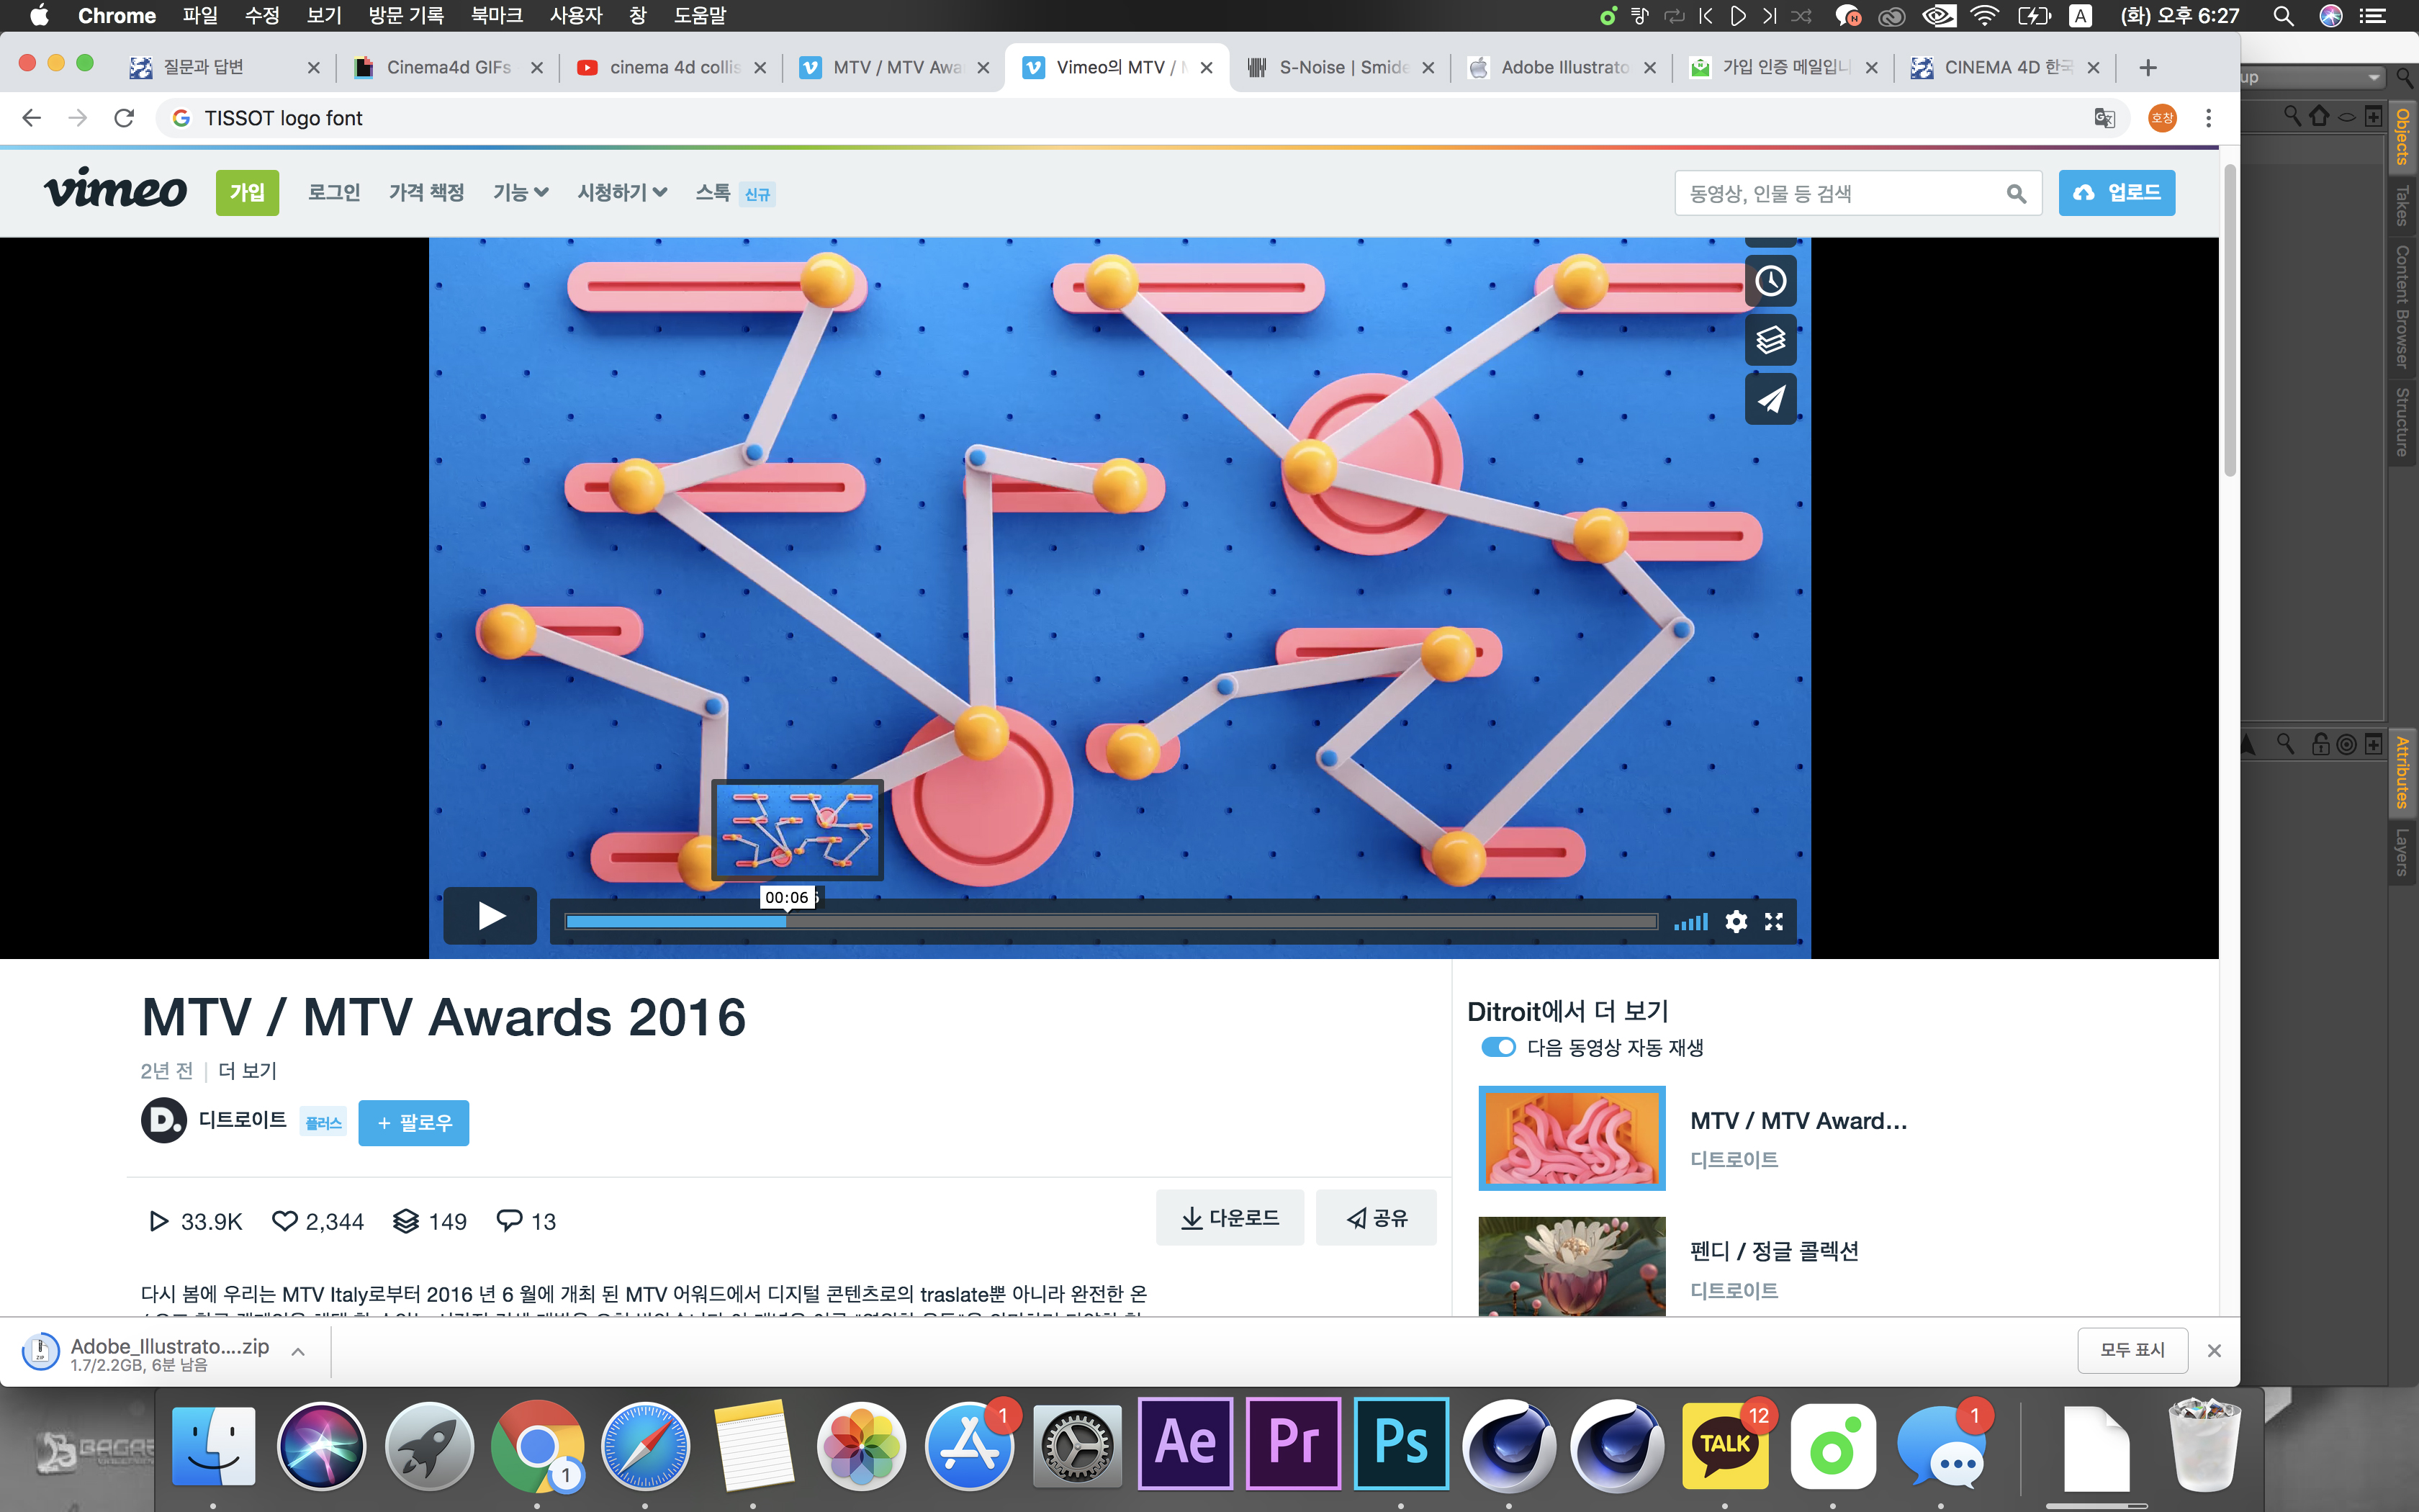
Task: Click the 다운로드 button
Action: [1230, 1217]
